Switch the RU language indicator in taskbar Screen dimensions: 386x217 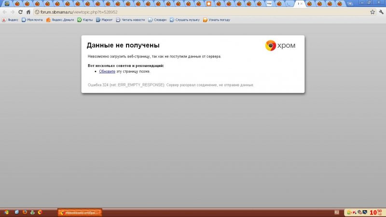(337, 212)
